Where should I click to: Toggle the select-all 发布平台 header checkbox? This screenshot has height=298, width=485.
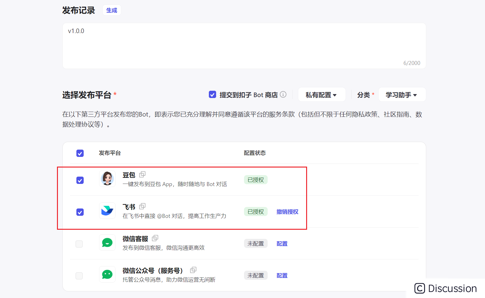80,153
